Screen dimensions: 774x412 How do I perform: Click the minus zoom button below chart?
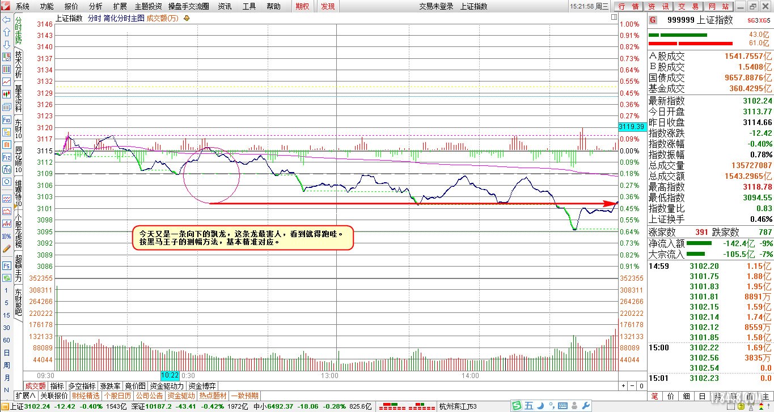click(633, 386)
